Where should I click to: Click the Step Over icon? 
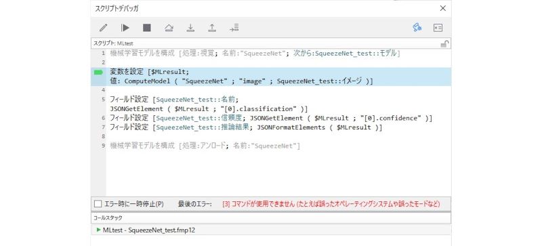coord(169,28)
